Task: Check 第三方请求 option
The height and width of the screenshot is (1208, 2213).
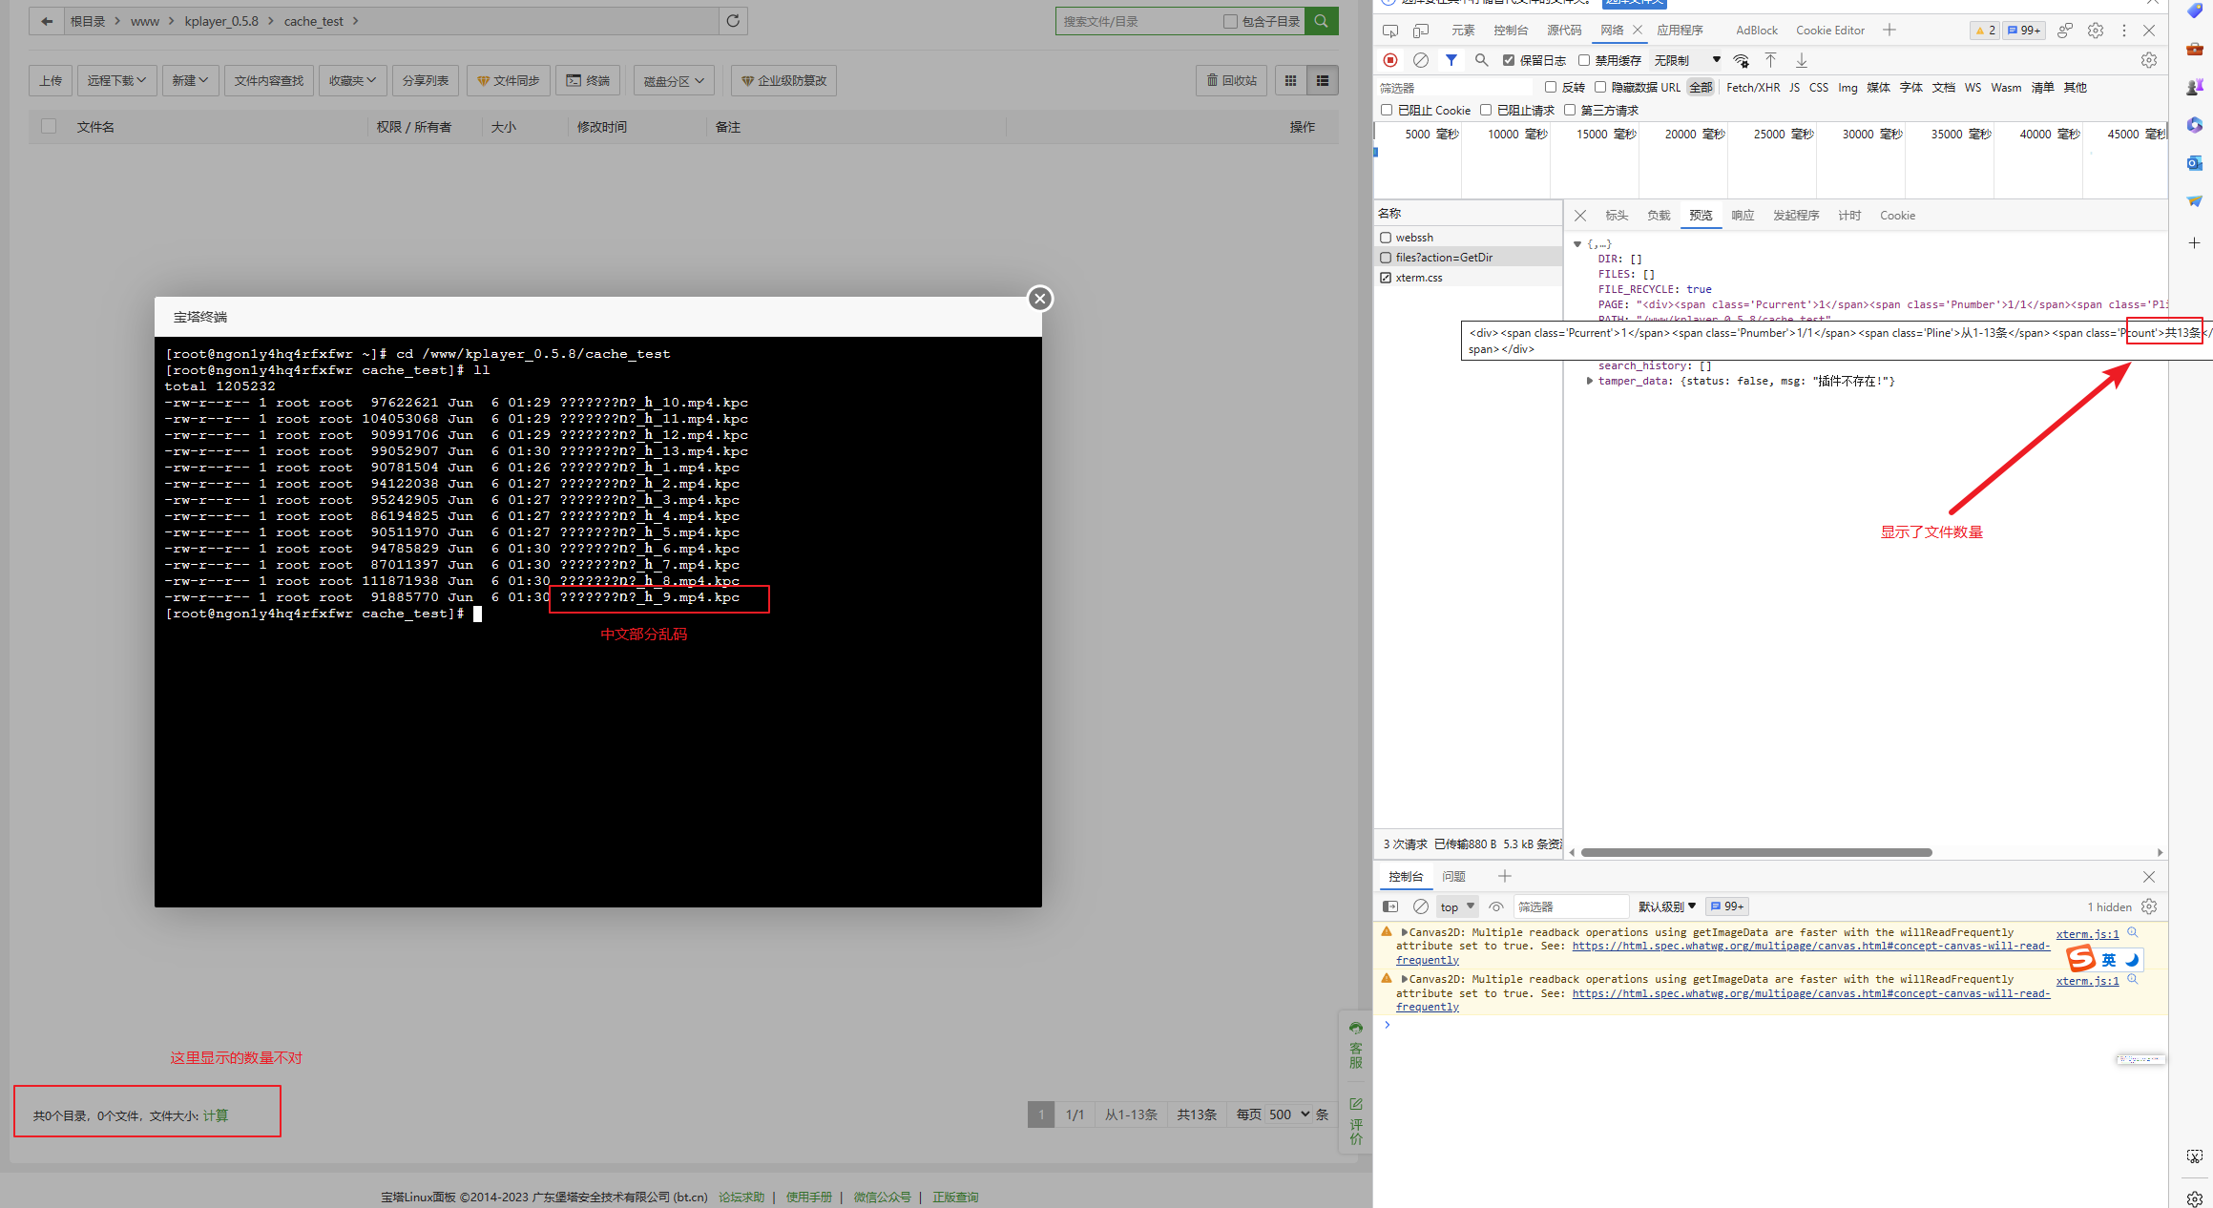Action: (x=1570, y=110)
